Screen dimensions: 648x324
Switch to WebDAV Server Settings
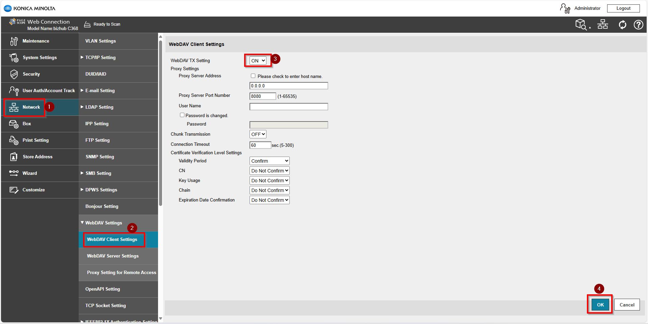point(113,256)
